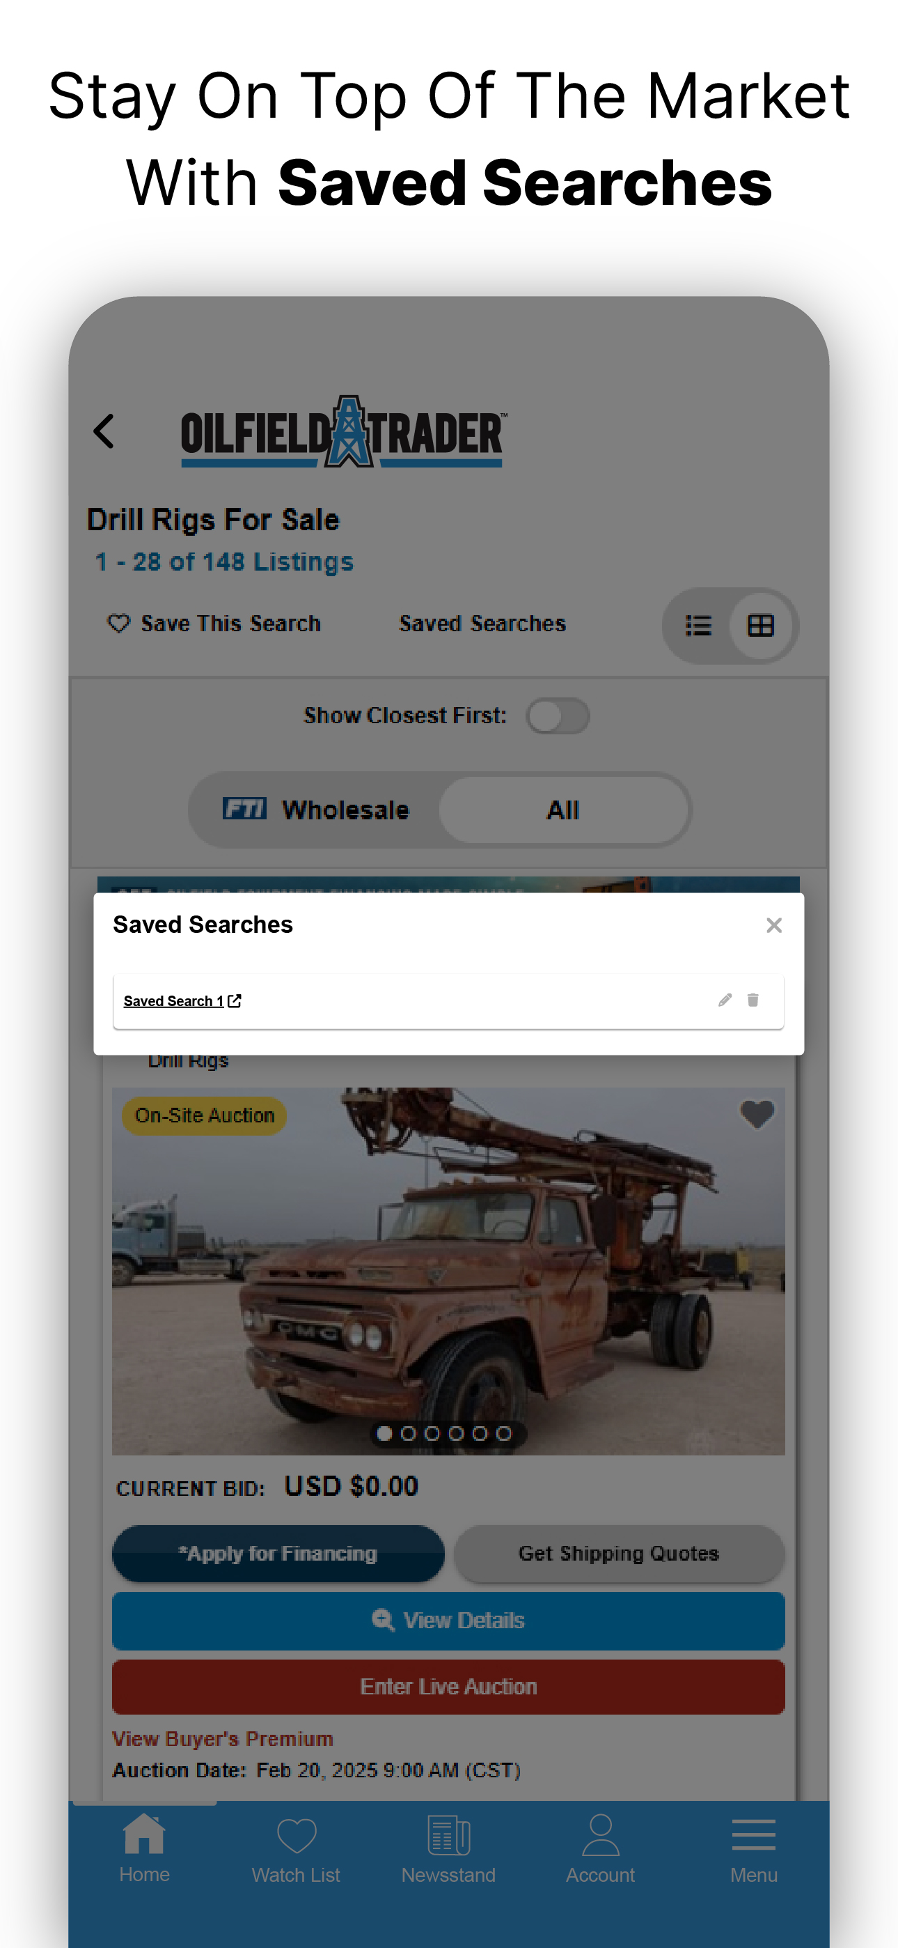Click the pencil edit icon for Saved Search 1

tap(725, 1000)
